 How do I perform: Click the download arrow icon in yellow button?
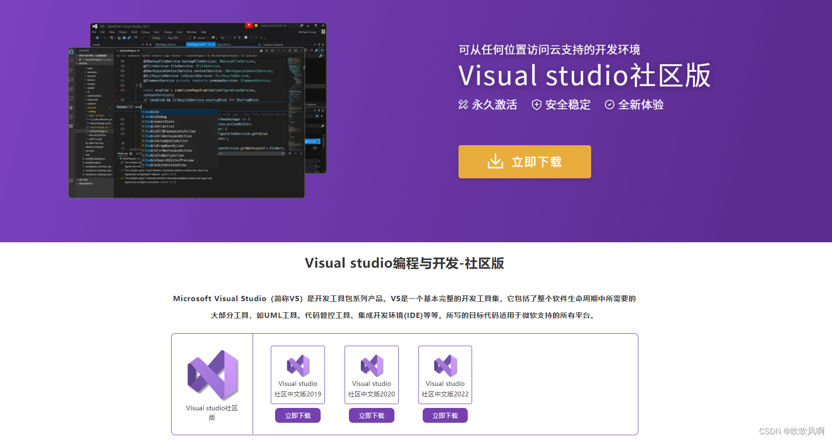coord(496,161)
